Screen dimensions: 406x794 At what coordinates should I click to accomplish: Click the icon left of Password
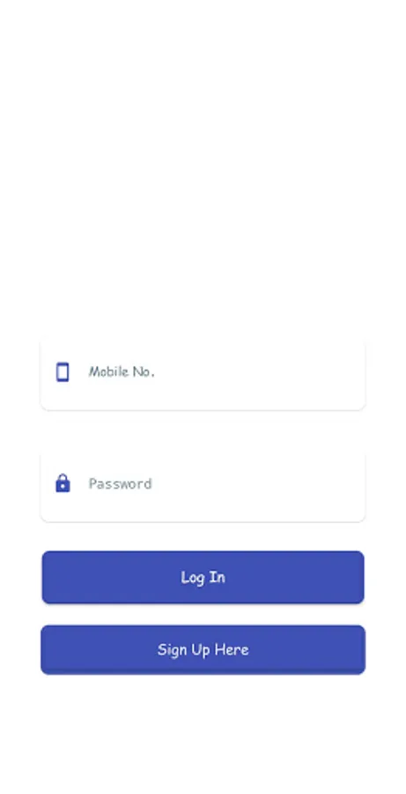63,483
